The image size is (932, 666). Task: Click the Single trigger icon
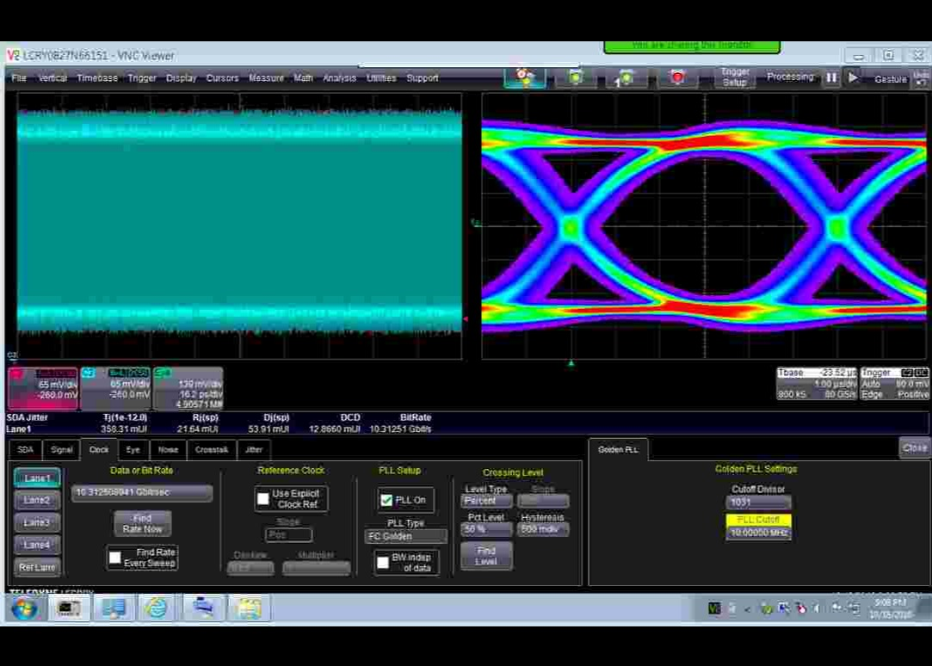pyautogui.click(x=626, y=78)
